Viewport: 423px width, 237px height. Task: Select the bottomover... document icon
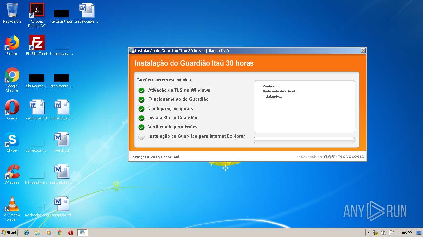click(x=61, y=110)
